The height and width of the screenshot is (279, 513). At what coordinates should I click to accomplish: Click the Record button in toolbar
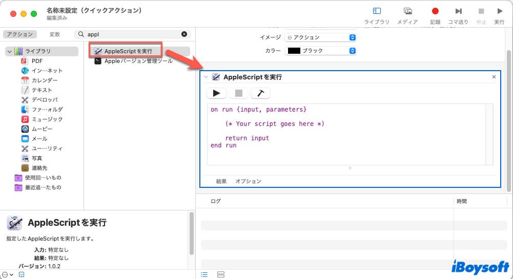[435, 11]
